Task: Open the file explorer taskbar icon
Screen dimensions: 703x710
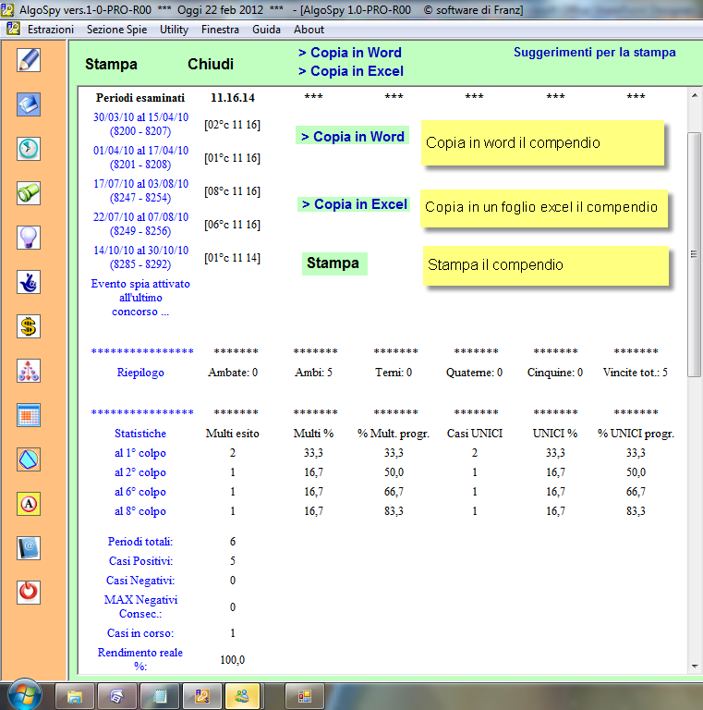Action: pyautogui.click(x=75, y=696)
